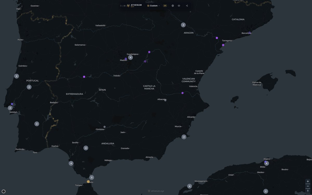This screenshot has width=312, height=195.
Task: Open the cluster of 2 near Setúbal
Action: (x=10, y=108)
